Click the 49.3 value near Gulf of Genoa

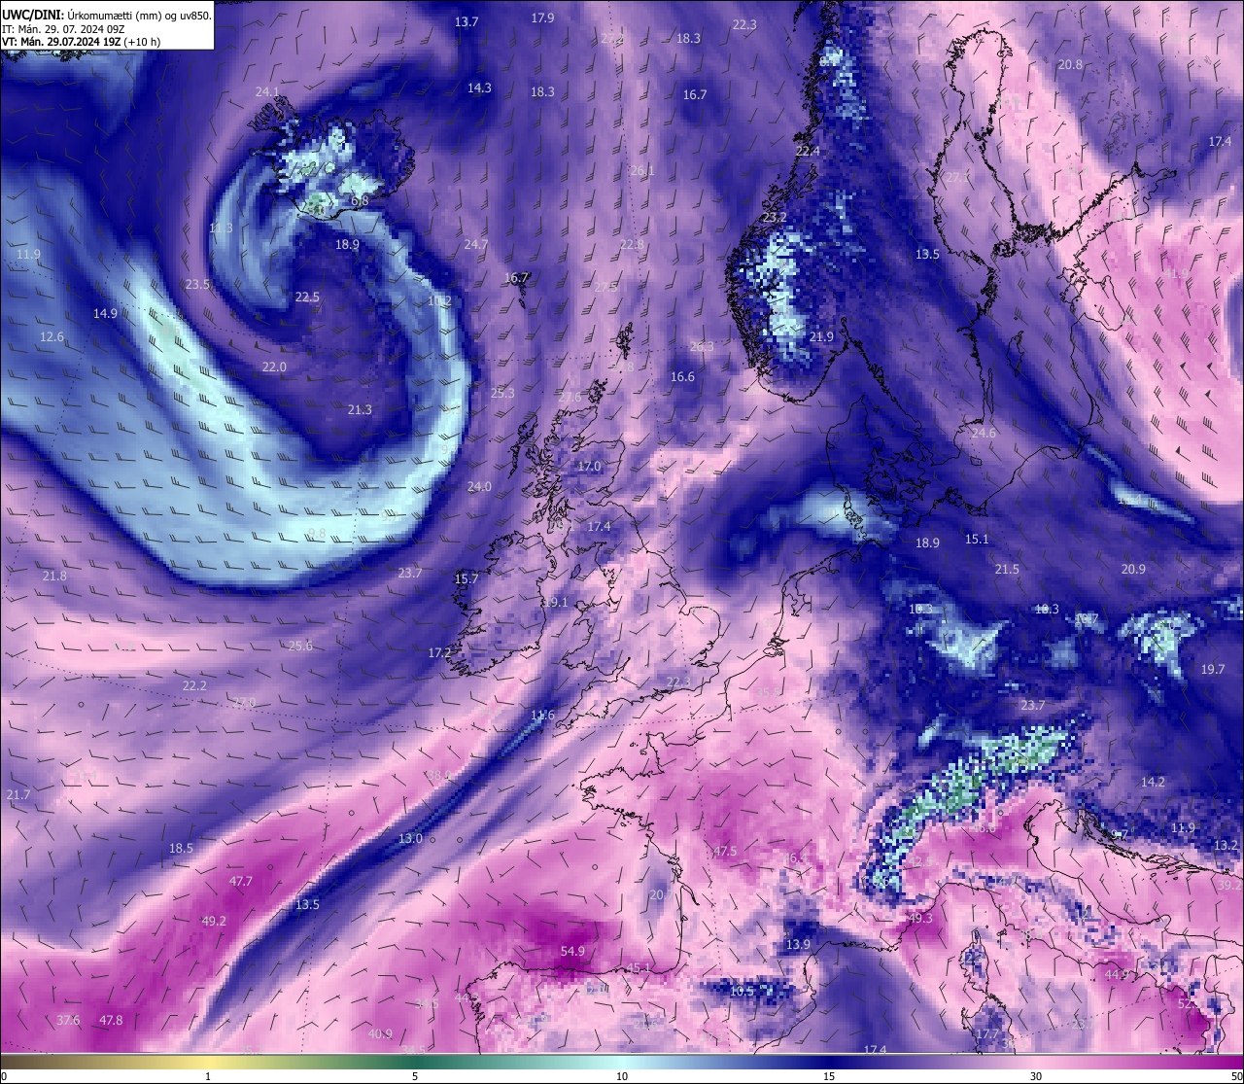(920, 918)
